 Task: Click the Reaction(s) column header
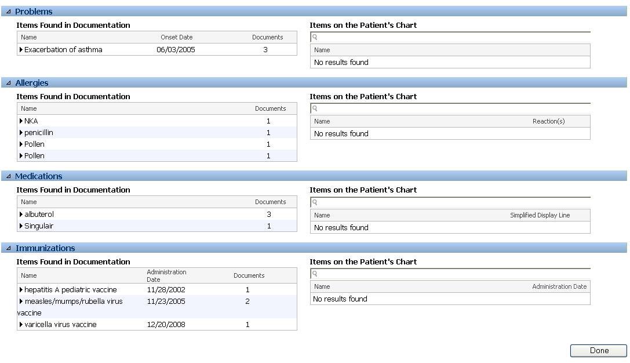pyautogui.click(x=548, y=121)
